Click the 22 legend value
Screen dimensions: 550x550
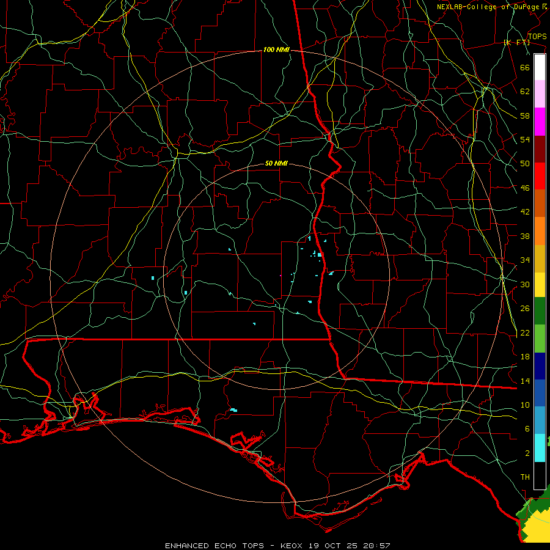click(525, 332)
